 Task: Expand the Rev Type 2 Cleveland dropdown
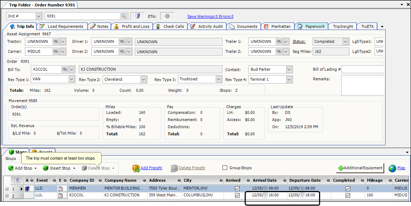pos(143,79)
